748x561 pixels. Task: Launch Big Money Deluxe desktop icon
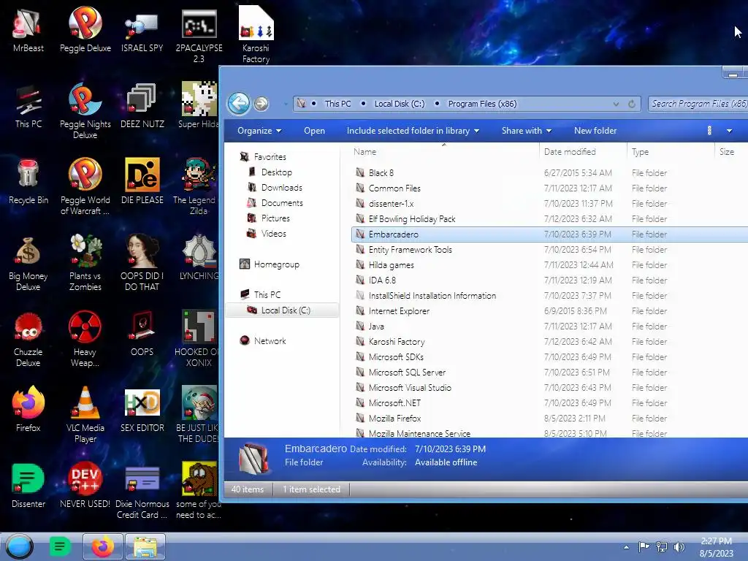tap(28, 264)
